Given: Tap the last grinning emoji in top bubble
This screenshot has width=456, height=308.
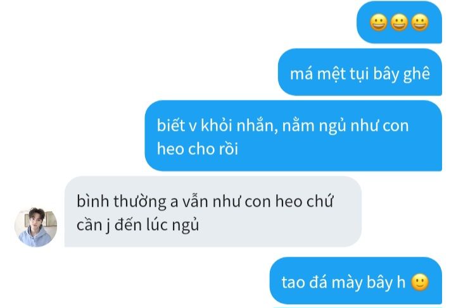Looking at the screenshot, I should coord(420,22).
